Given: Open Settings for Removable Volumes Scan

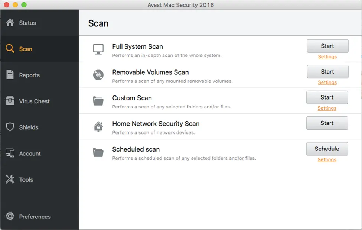Looking at the screenshot, I should click(x=327, y=82).
